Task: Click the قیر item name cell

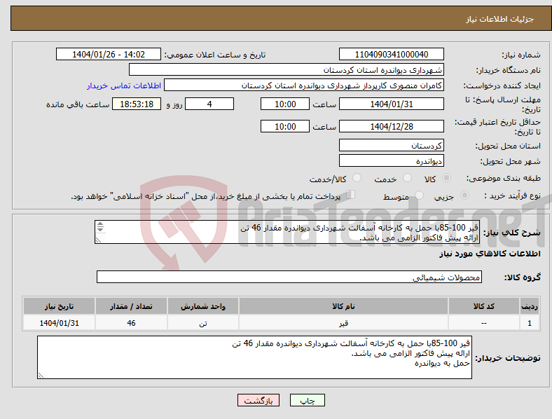Action: tap(343, 322)
